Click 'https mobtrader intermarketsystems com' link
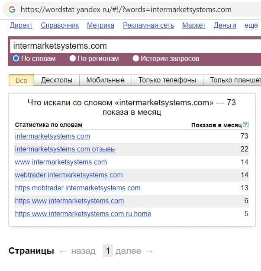261x271 pixels. click(x=77, y=188)
